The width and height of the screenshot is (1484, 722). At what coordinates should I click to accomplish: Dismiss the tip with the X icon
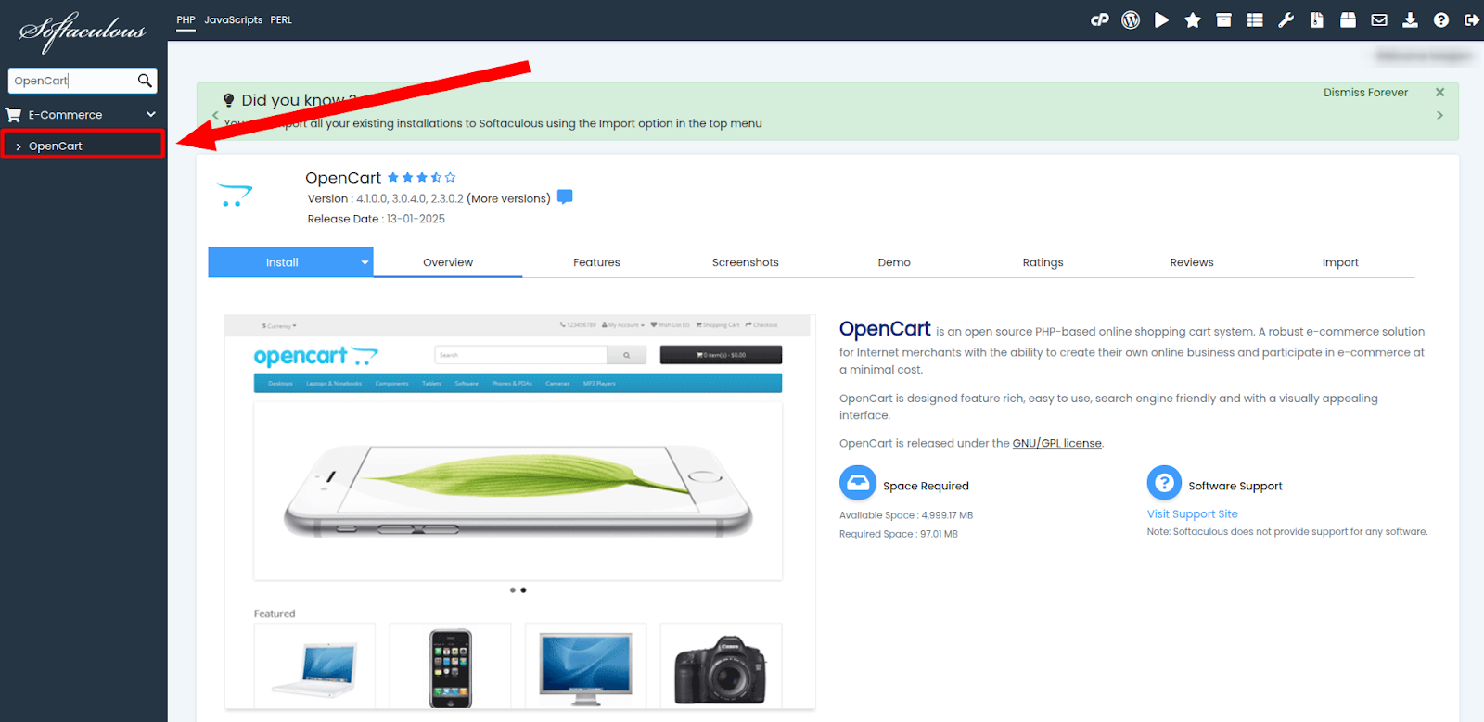tap(1440, 92)
